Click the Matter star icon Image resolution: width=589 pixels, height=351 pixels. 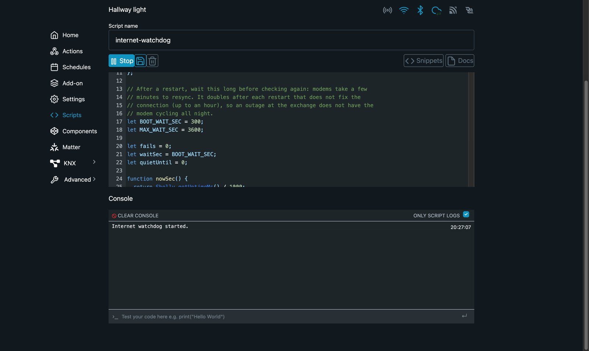pyautogui.click(x=54, y=147)
